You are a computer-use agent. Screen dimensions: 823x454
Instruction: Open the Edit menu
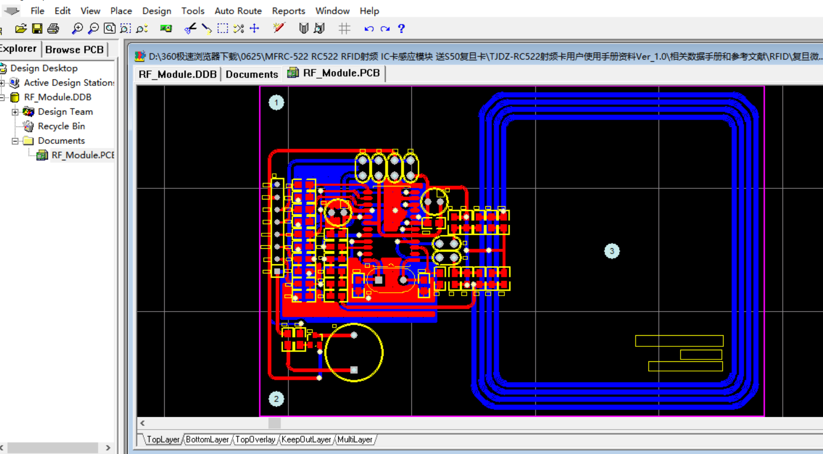tap(62, 11)
